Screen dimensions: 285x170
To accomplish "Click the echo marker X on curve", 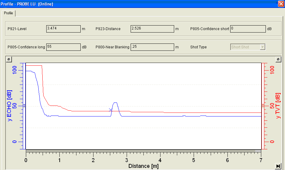I will coord(110,110).
